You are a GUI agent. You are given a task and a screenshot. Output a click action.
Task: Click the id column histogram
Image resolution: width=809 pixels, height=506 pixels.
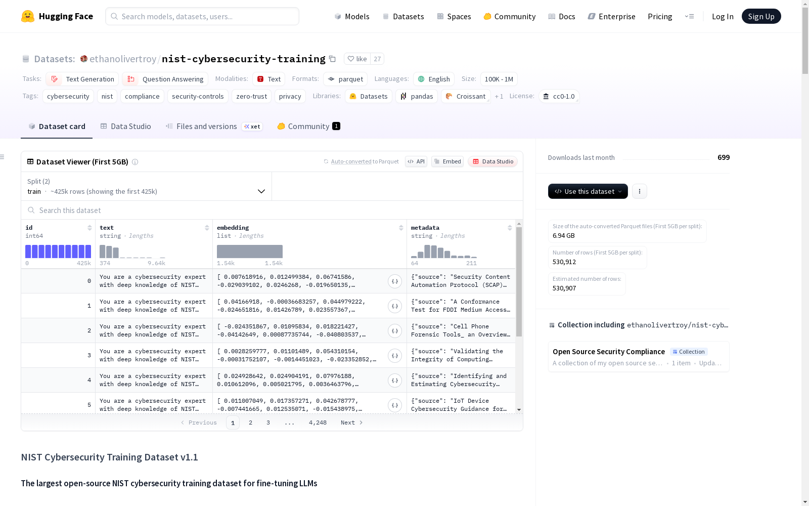58,251
